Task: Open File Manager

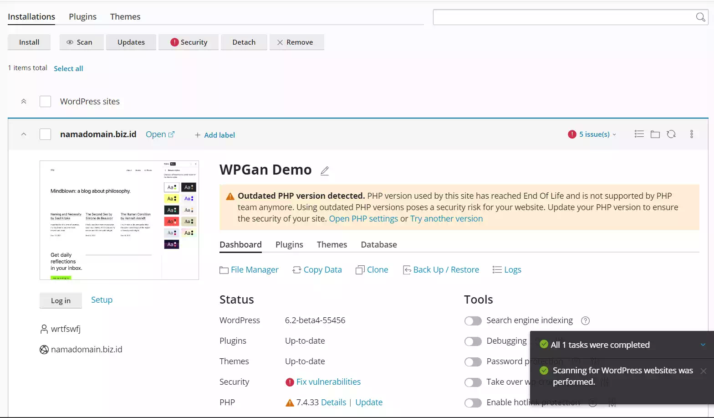Action: tap(249, 270)
